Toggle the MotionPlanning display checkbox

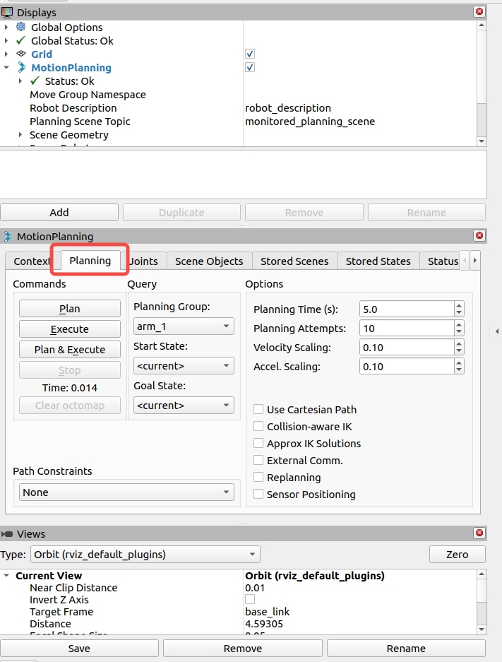tap(250, 68)
